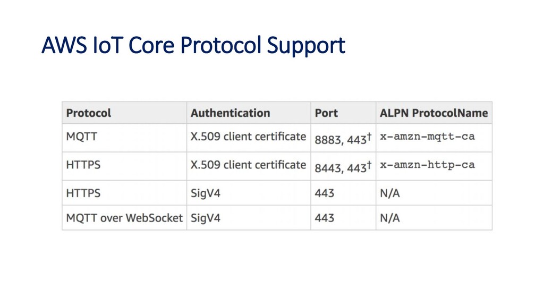
Task: Click the x-amzn-mqtt-ca ALPN value
Action: click(x=427, y=137)
